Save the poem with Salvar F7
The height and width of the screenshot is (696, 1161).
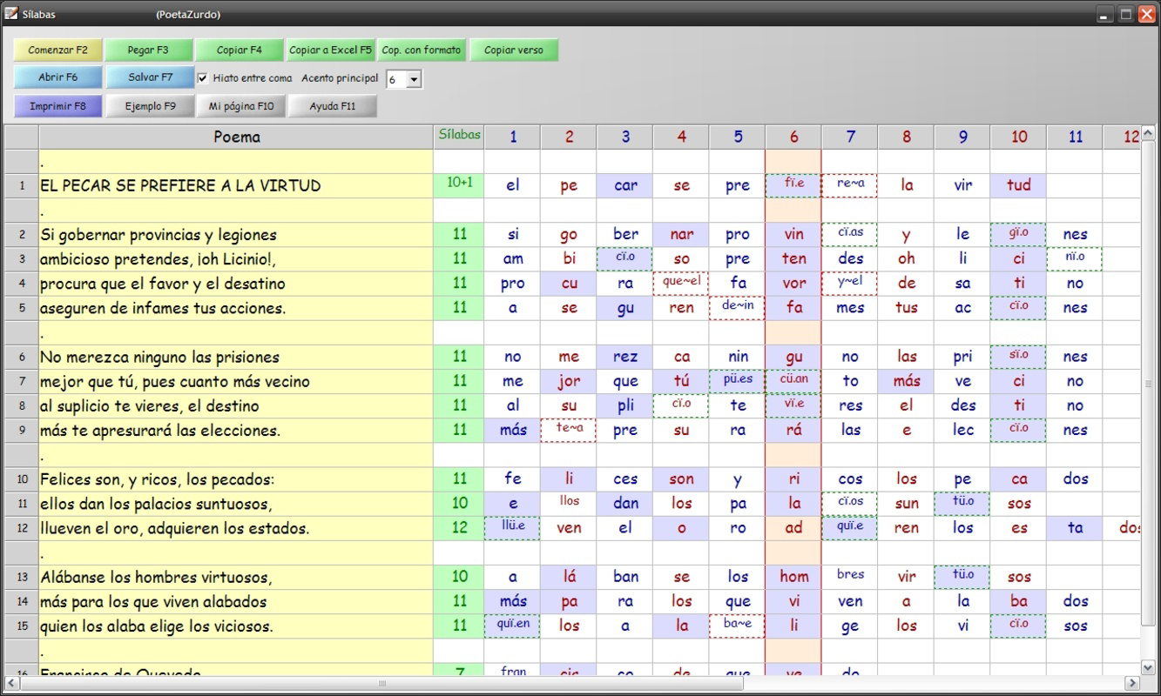coord(151,77)
